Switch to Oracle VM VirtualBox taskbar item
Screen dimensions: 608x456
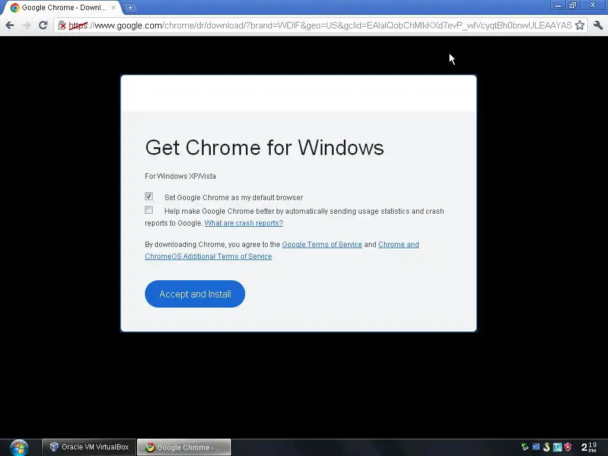89,447
